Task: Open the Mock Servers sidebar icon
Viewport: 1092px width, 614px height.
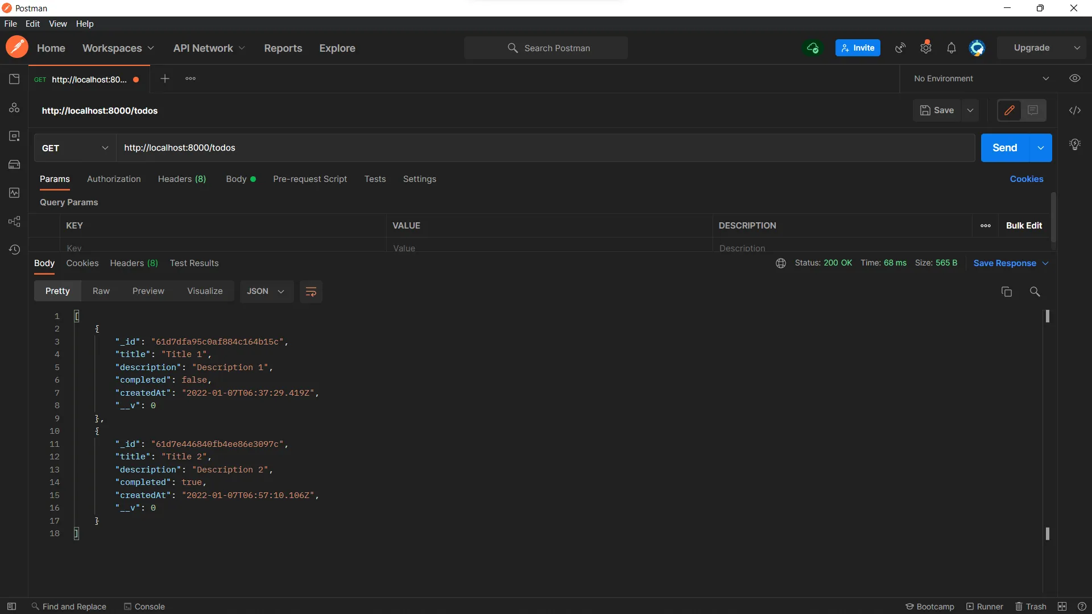Action: 14,164
